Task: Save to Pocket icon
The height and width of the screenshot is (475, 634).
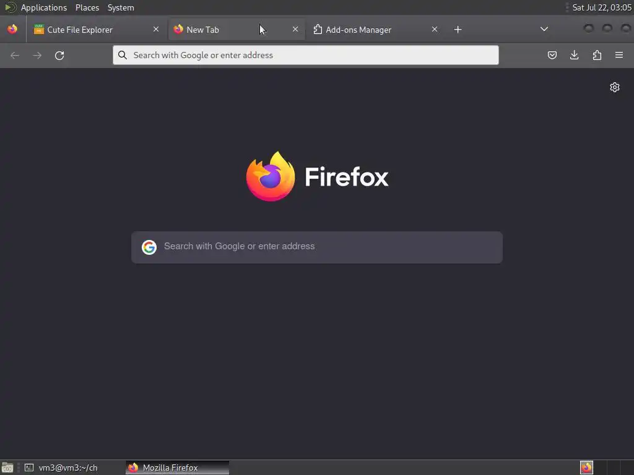Action: coord(552,55)
